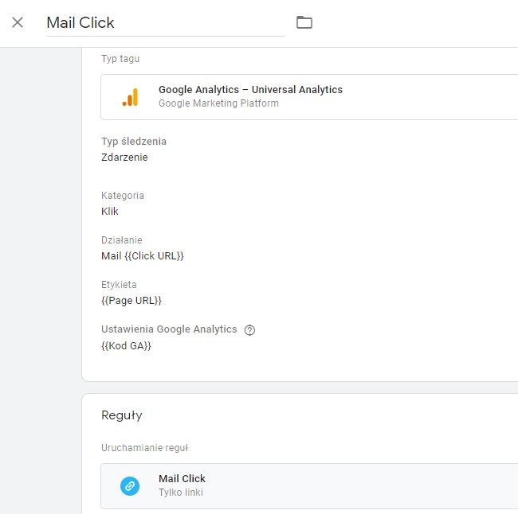
Task: Click the "{{Page URL}}" label value
Action: [x=131, y=301]
